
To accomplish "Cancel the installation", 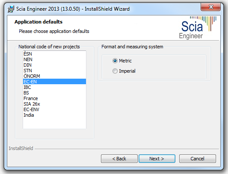I will (x=198, y=159).
